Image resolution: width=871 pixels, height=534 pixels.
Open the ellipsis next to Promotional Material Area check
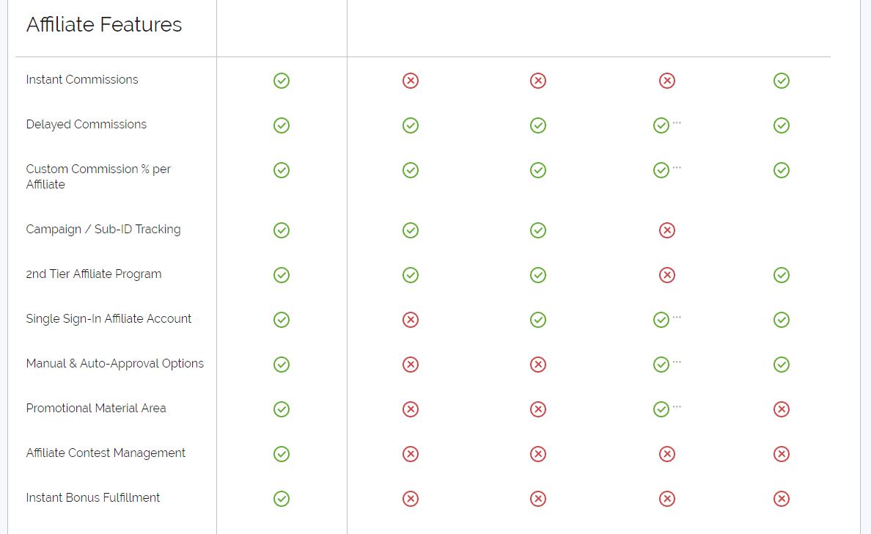(x=677, y=406)
